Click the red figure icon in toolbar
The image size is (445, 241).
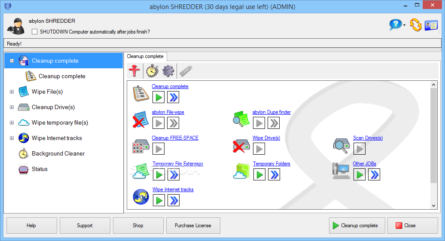(x=134, y=71)
